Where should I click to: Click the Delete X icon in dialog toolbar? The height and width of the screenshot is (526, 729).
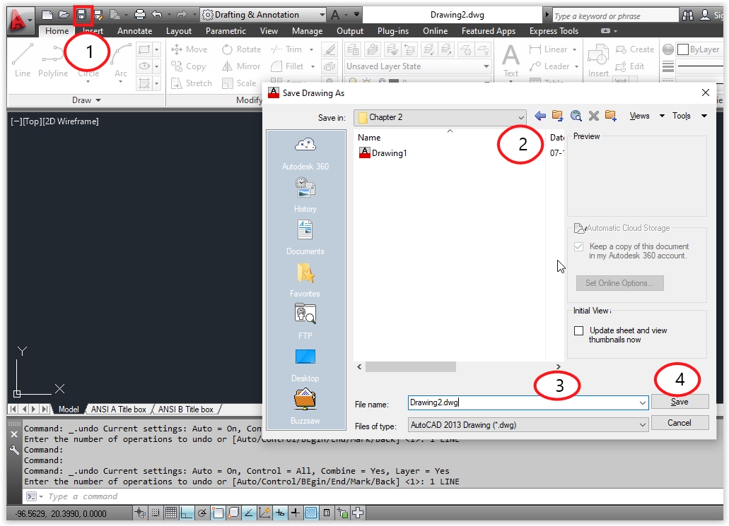(594, 116)
